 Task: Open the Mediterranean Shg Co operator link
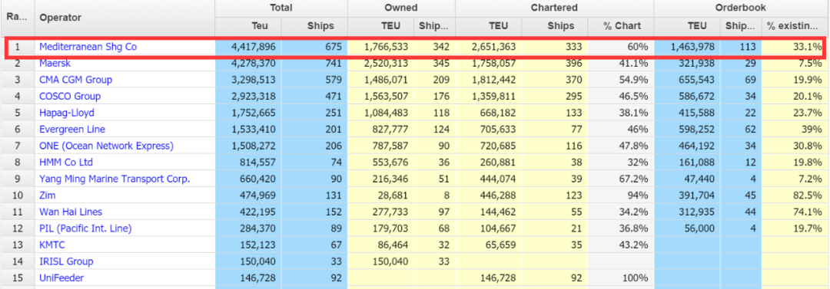click(88, 47)
